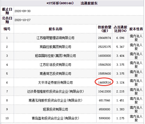Click share count 6817846

click(104, 100)
